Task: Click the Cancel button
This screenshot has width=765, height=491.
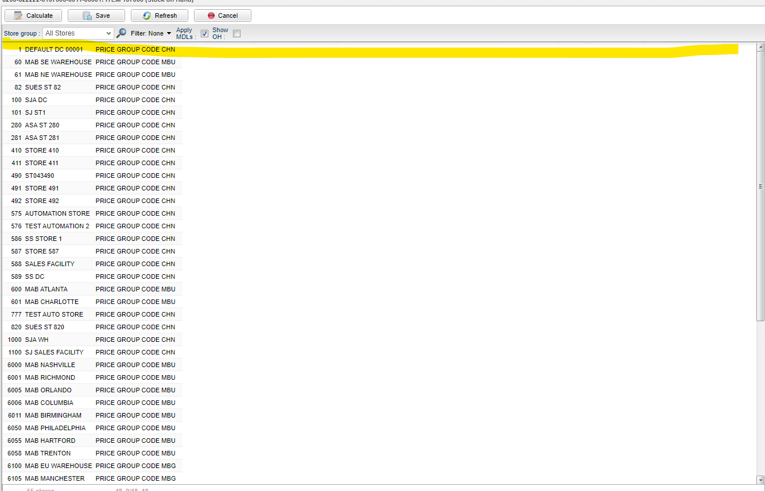Action: (x=222, y=15)
